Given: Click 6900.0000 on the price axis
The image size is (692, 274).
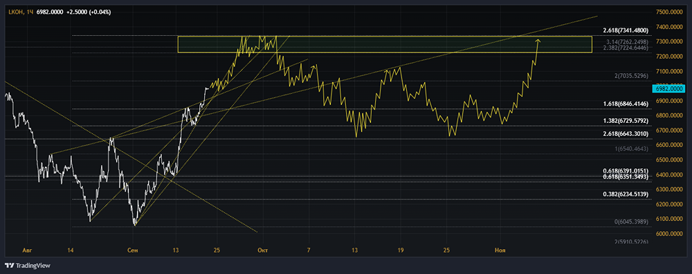Looking at the screenshot, I should (670, 101).
